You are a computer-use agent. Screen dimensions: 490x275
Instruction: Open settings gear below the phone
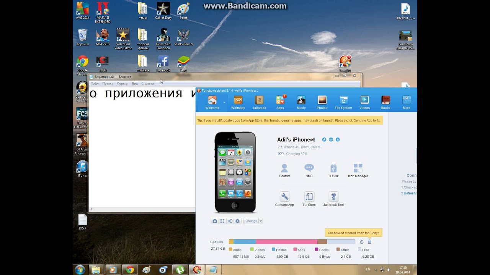(238, 221)
